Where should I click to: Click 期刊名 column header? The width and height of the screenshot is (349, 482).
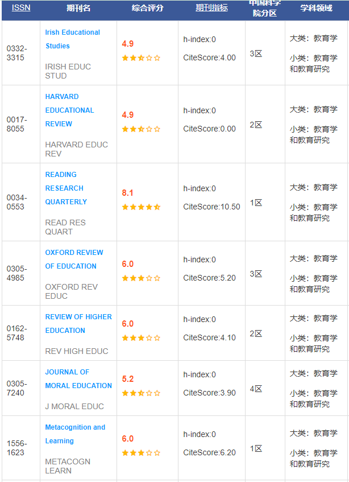tap(78, 8)
